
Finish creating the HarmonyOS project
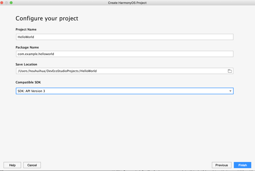point(243,165)
